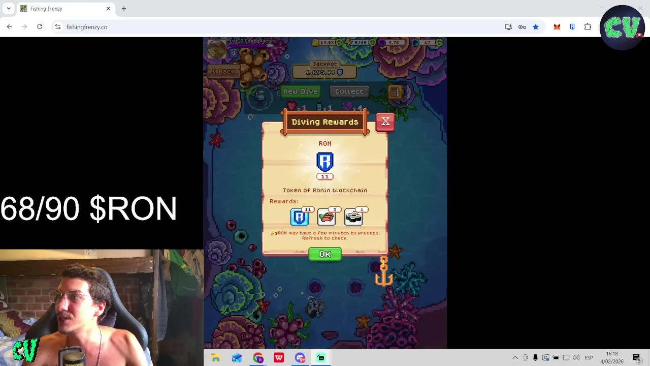Viewport: 650px width, 366px height.
Task: Add more gold coins with plus
Action: [339, 43]
